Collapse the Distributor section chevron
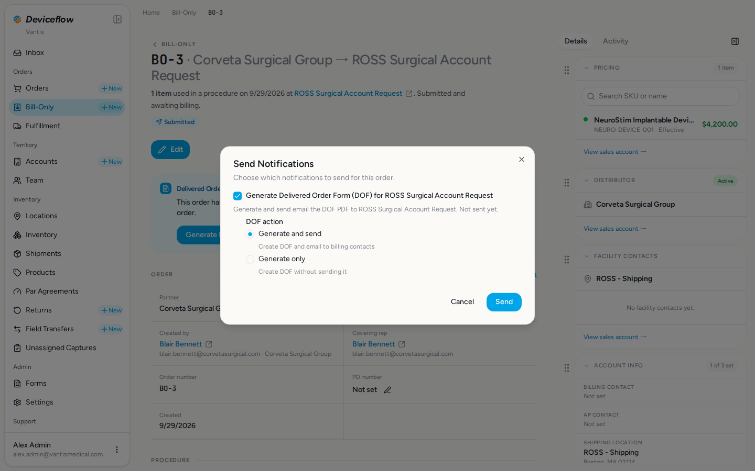 point(587,181)
